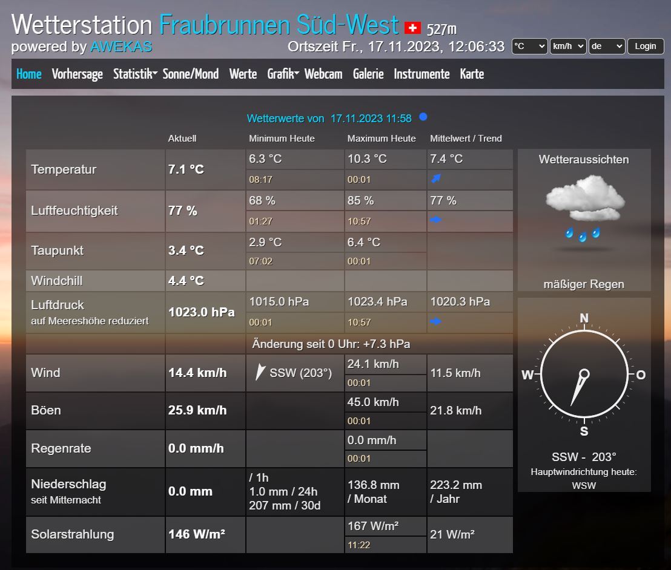Click the blue status dot beside timestamp

423,117
